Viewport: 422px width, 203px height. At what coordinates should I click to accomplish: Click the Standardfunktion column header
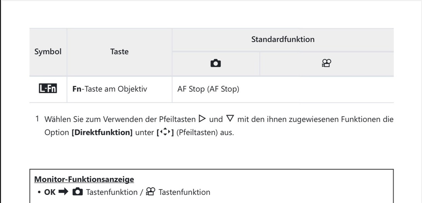pos(283,39)
